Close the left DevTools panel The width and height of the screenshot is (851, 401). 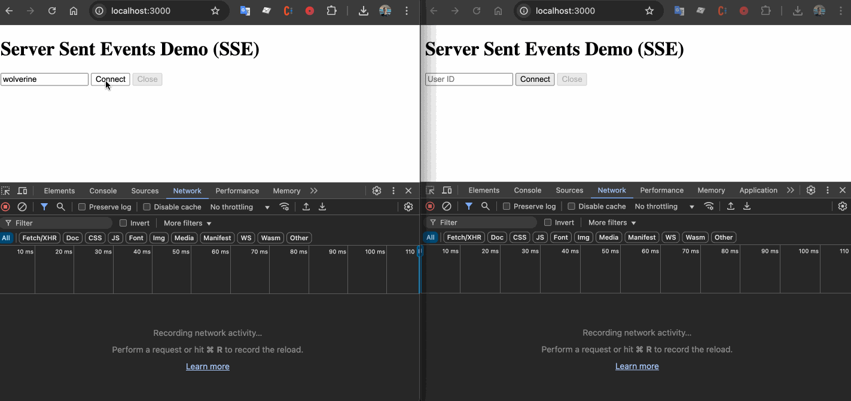coord(409,191)
